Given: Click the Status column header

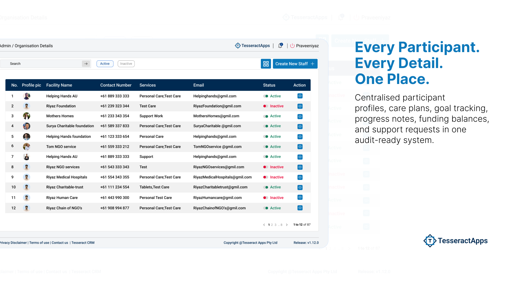Looking at the screenshot, I should pos(269,85).
